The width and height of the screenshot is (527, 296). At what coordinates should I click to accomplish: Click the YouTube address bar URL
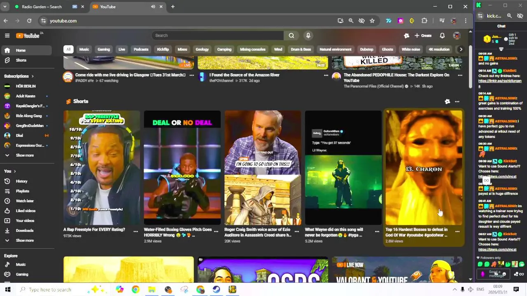(x=63, y=21)
